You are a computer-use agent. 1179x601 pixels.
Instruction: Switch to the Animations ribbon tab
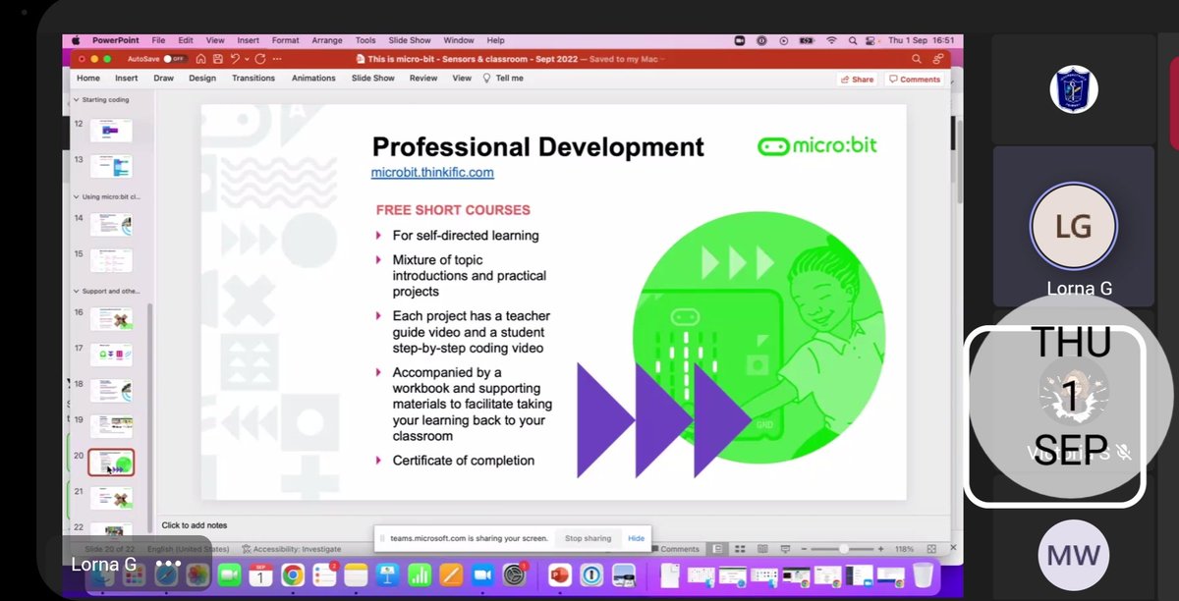(x=313, y=78)
